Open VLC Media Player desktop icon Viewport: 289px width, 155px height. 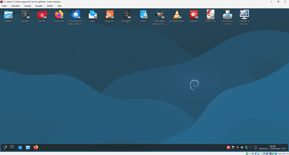tap(177, 15)
